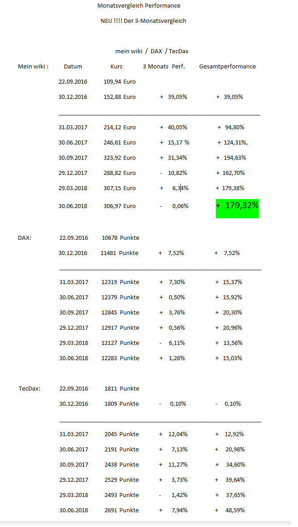Click the '- 6,11%' DAX quarterly value
298x527 pixels.
[x=172, y=343]
